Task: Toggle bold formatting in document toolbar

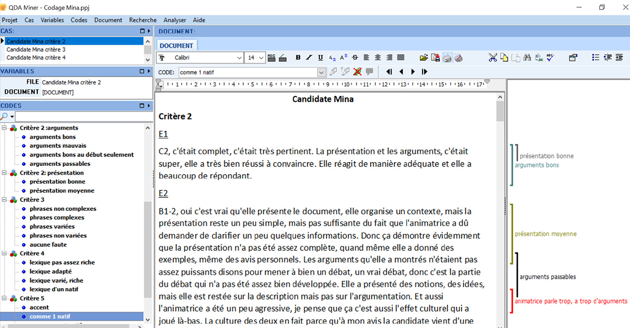Action: coord(298,58)
